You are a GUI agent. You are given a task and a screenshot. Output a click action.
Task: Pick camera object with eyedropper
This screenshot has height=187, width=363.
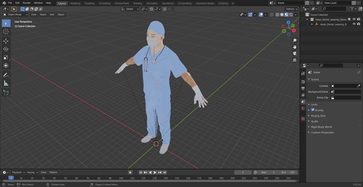tap(358, 86)
